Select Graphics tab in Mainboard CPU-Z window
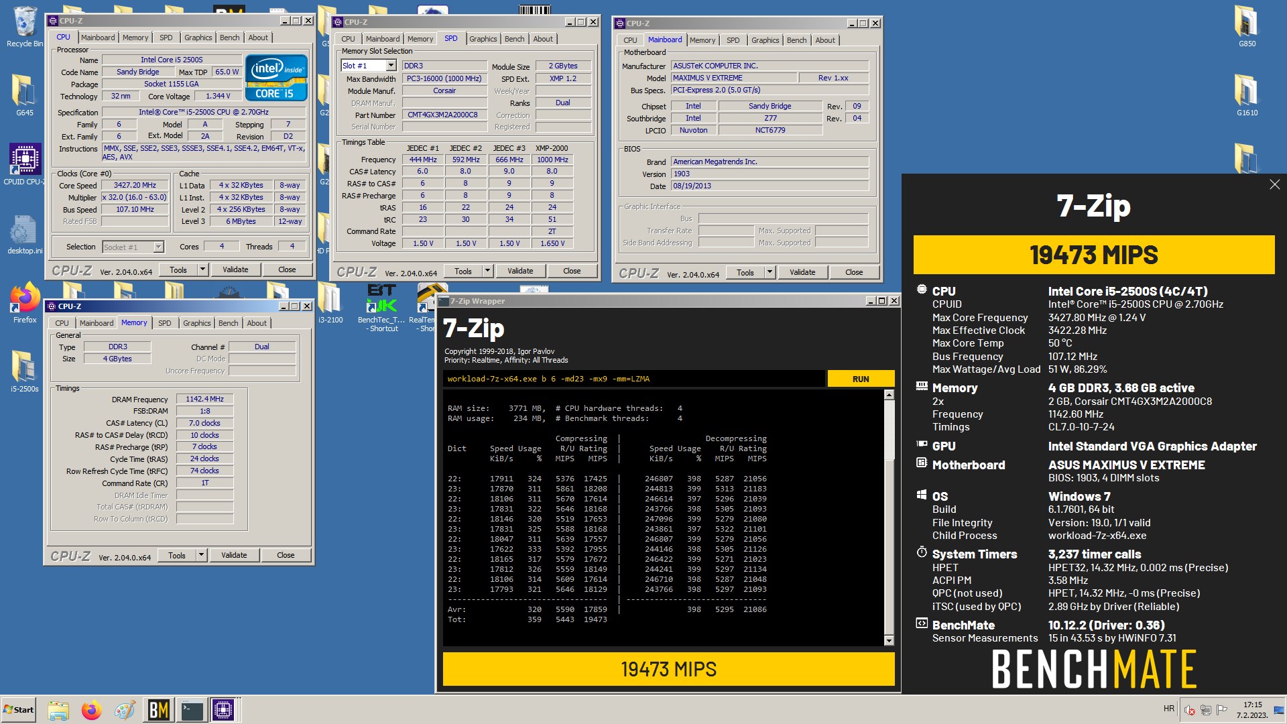The height and width of the screenshot is (724, 1287). [765, 40]
